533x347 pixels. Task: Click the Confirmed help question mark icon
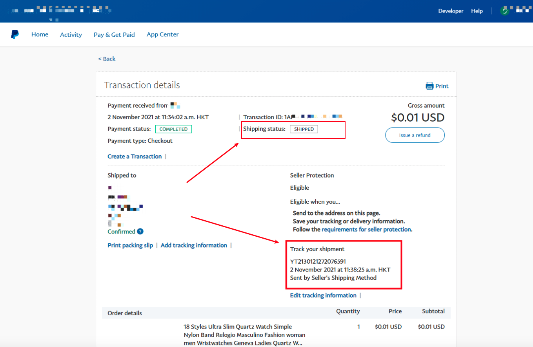140,232
